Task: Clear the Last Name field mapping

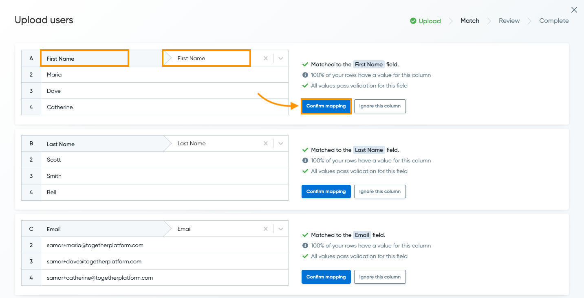Action: pos(266,143)
